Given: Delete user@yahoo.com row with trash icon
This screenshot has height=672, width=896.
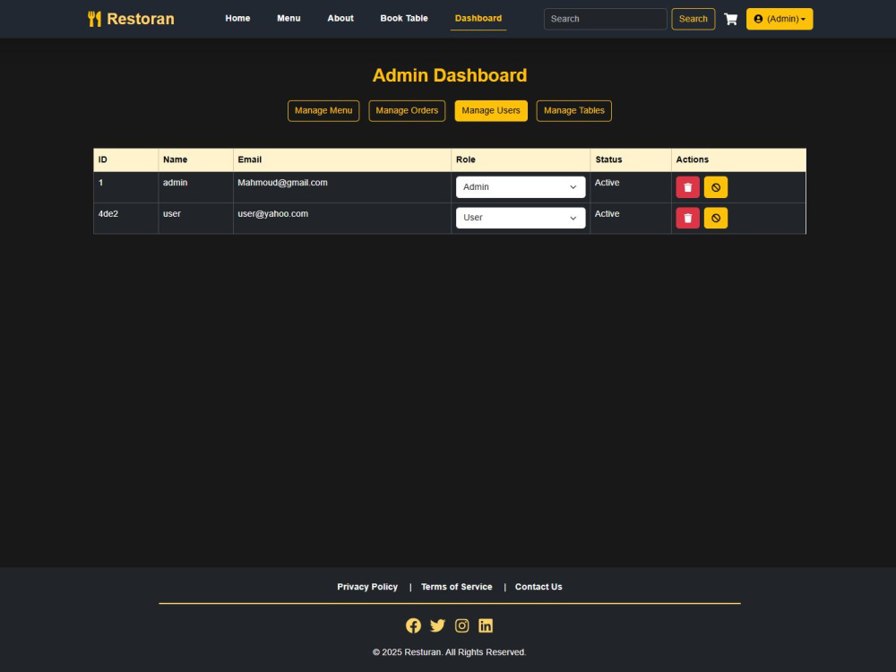Looking at the screenshot, I should click(x=687, y=218).
